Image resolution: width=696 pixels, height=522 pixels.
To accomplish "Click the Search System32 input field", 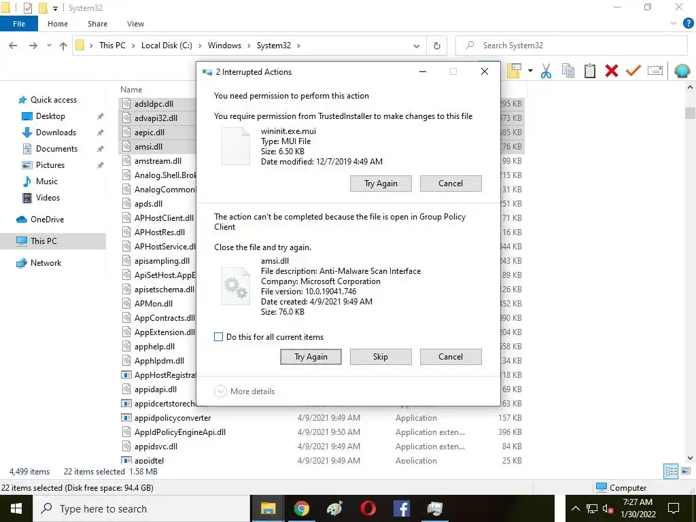I will click(571, 46).
